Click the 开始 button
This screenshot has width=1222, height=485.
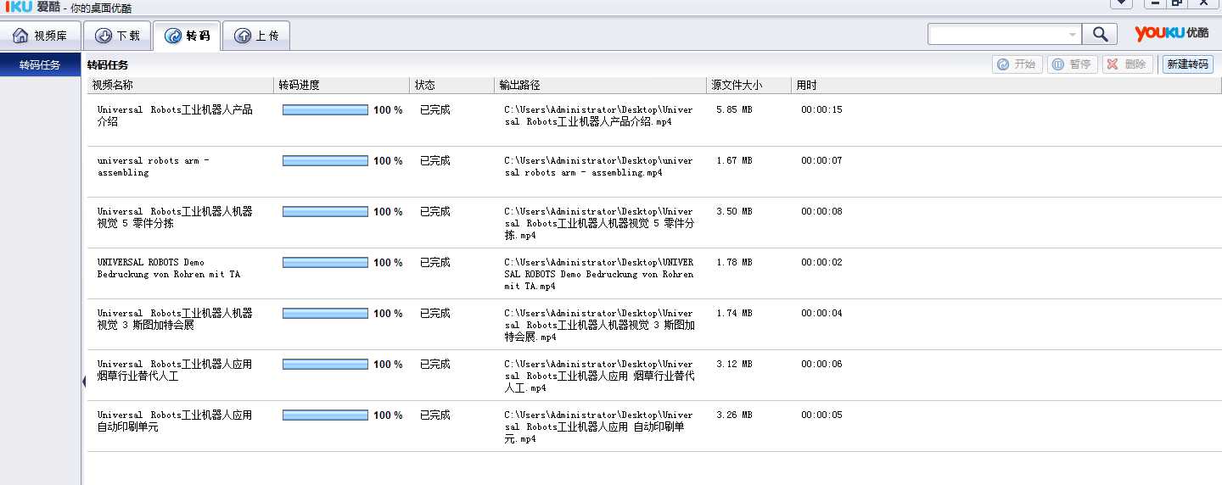click(1017, 64)
